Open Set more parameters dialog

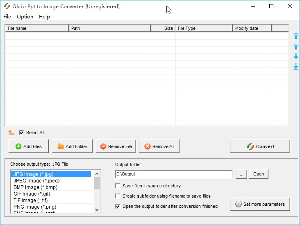[260, 204]
